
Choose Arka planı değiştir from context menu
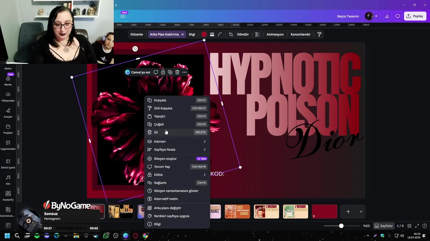click(177, 208)
